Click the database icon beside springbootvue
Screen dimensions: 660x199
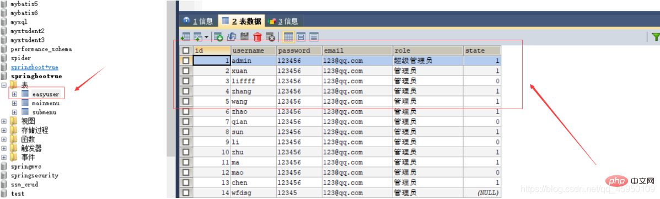4,76
